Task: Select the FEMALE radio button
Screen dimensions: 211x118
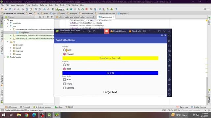Action: pos(65,54)
